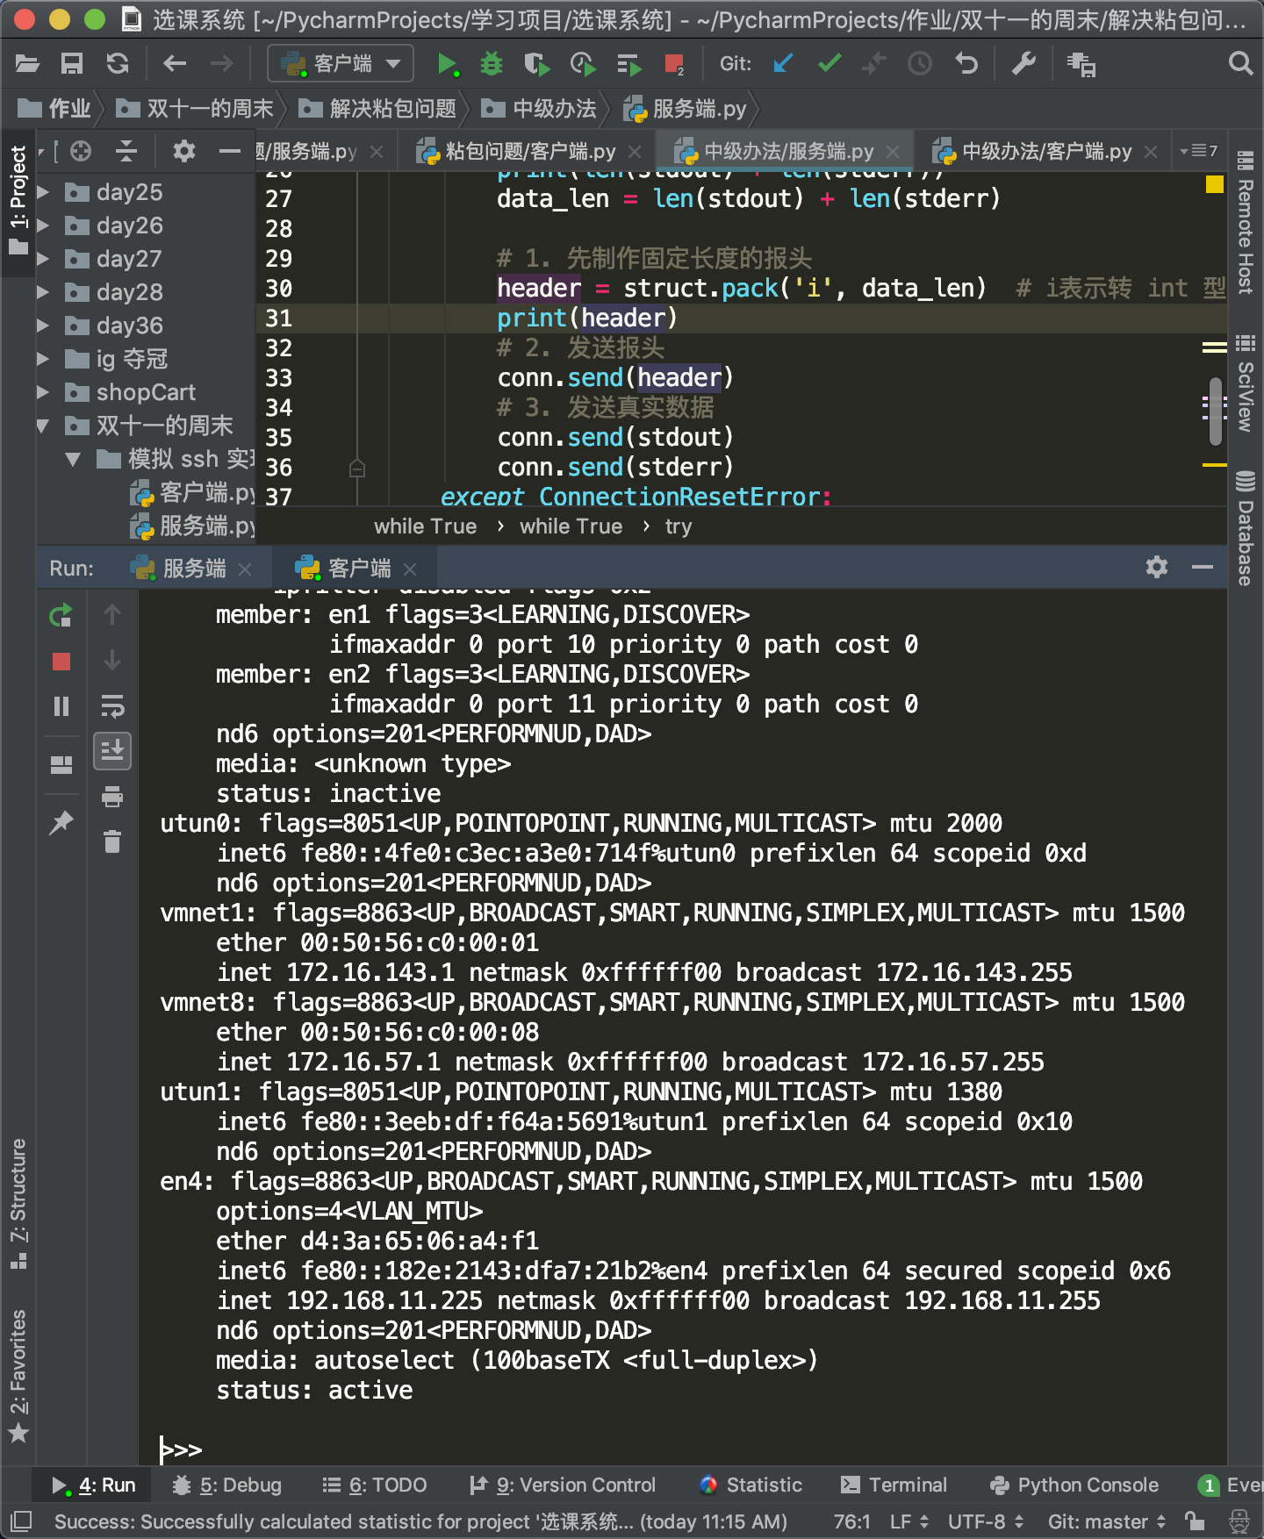Click the green Run button in toolbar
1264x1539 pixels.
447,64
